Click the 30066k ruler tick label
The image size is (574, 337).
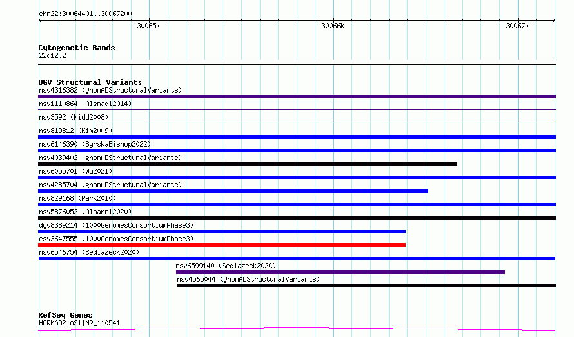tap(333, 26)
